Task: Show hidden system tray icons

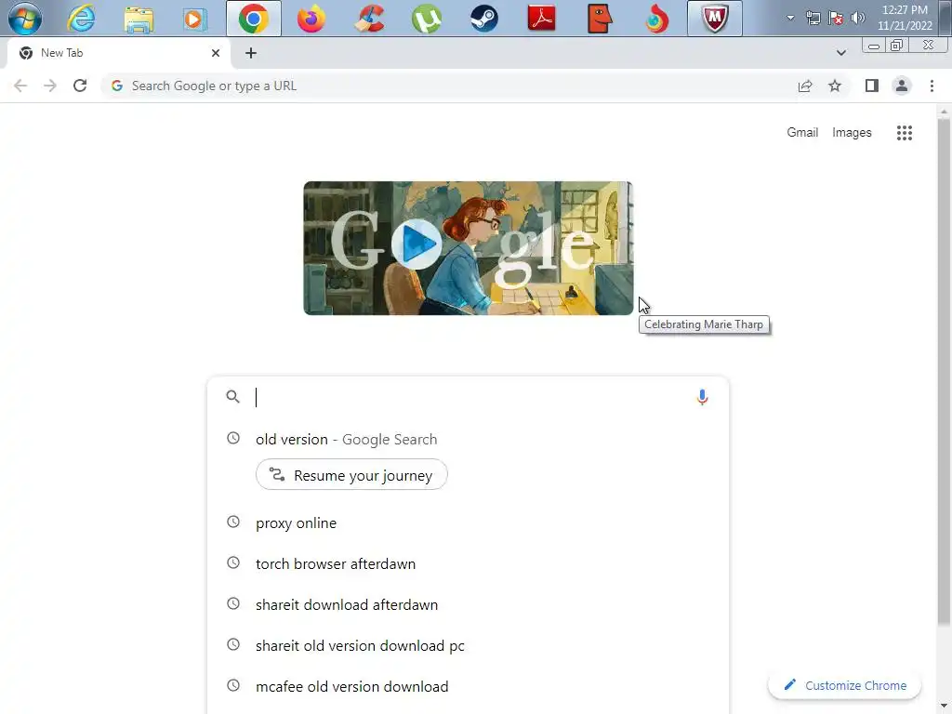Action: (x=790, y=18)
